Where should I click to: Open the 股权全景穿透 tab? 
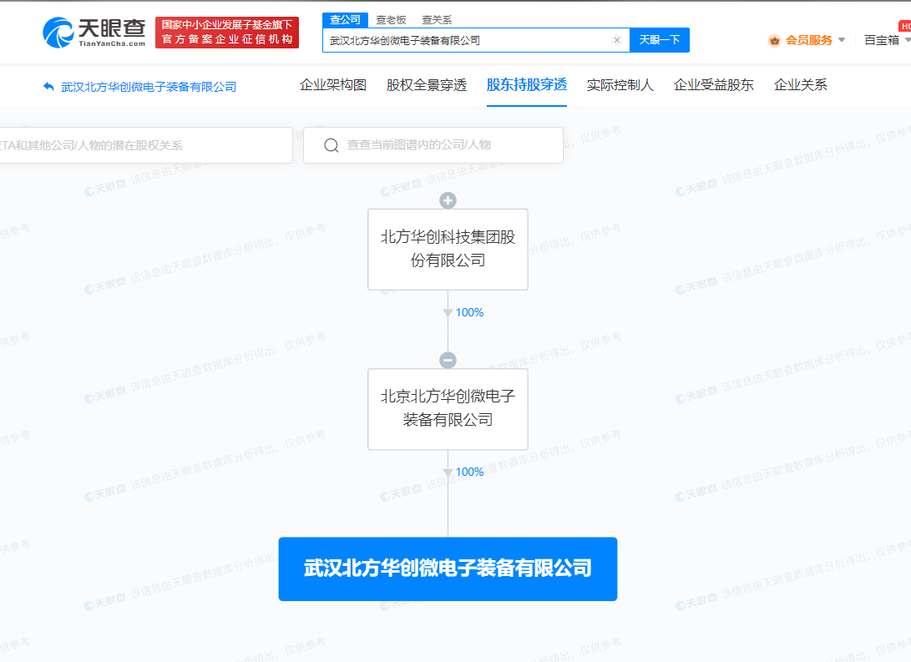click(427, 85)
